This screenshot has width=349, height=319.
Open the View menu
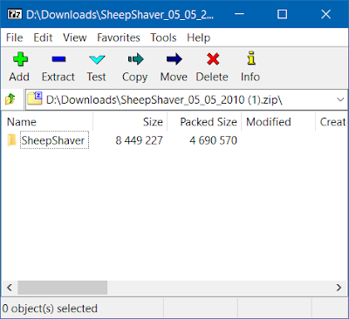pos(75,37)
